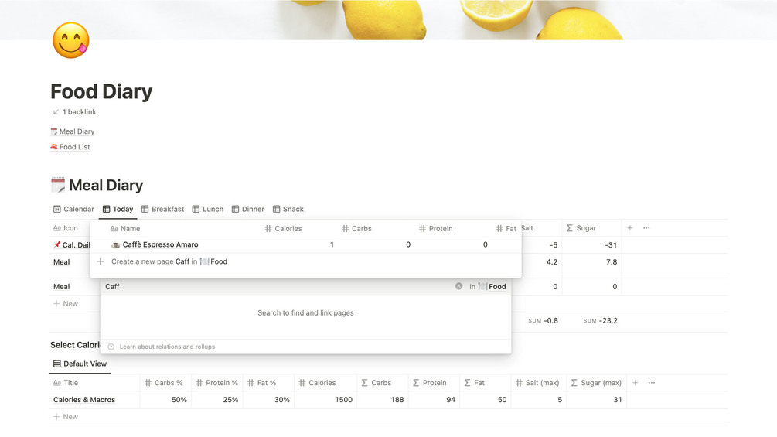
Task: Switch to the Dinner view tab
Action: click(247, 209)
